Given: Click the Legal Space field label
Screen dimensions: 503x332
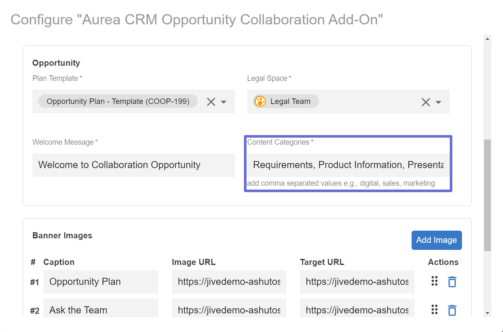Looking at the screenshot, I should coord(269,78).
